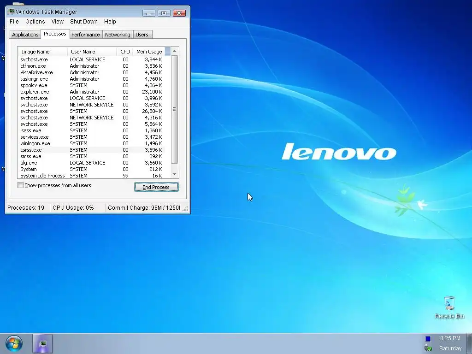
Task: Sort by CPU column header
Action: point(124,52)
